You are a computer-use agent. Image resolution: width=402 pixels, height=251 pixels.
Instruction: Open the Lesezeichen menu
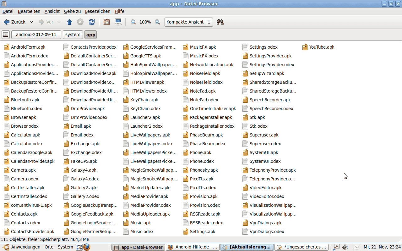click(98, 11)
